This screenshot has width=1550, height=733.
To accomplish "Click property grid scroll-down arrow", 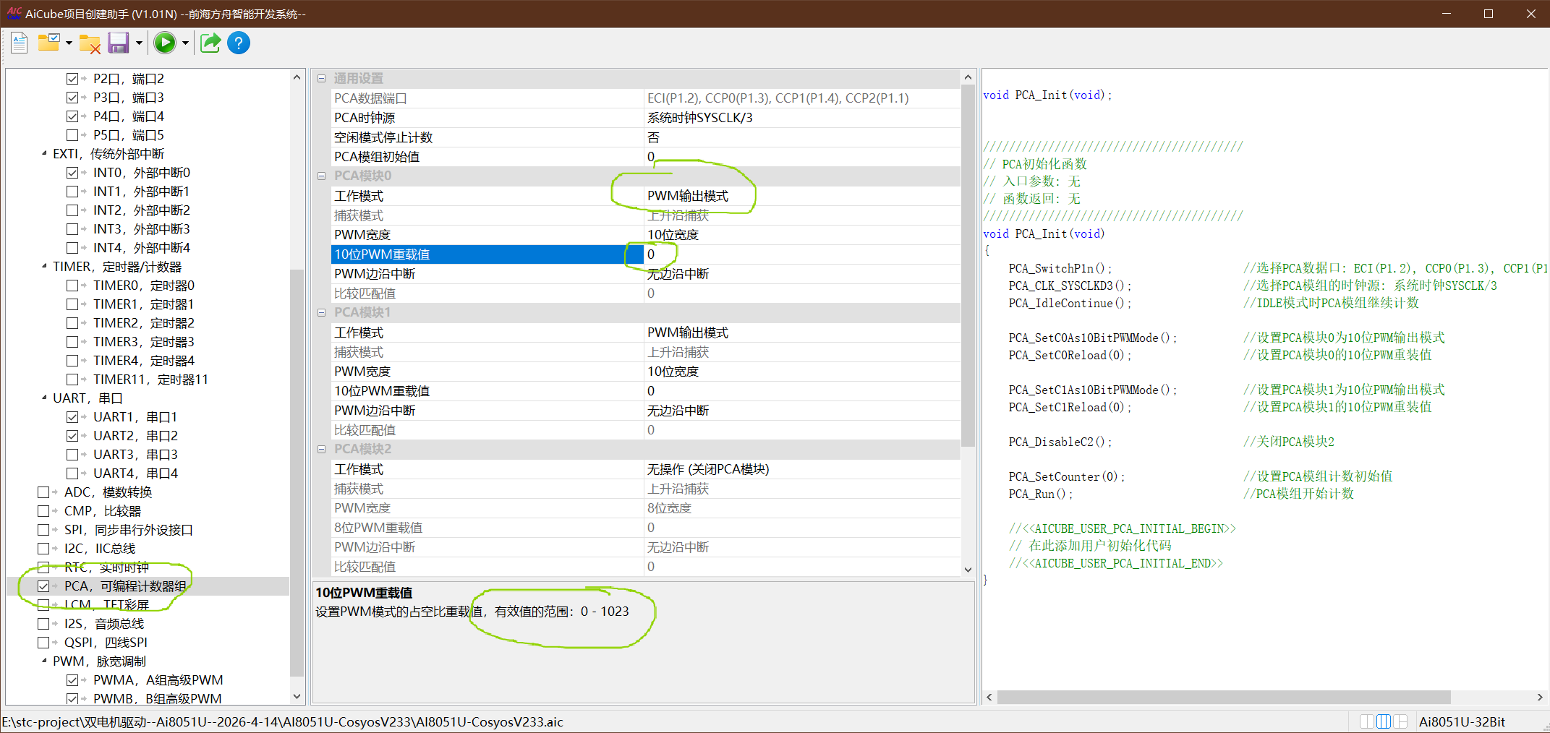I will coord(968,570).
